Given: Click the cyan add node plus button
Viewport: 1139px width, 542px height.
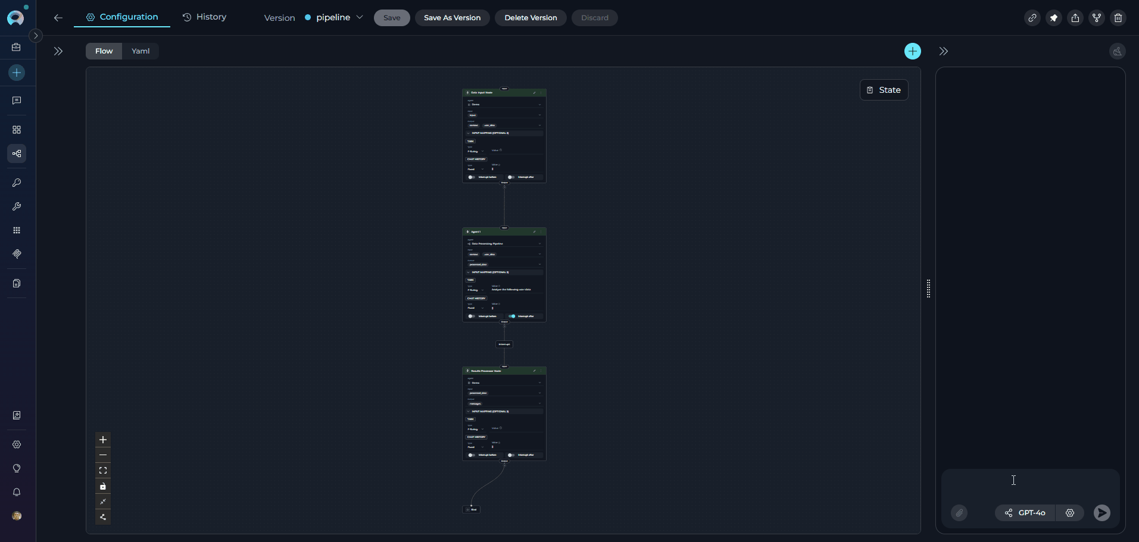Looking at the screenshot, I should point(912,51).
